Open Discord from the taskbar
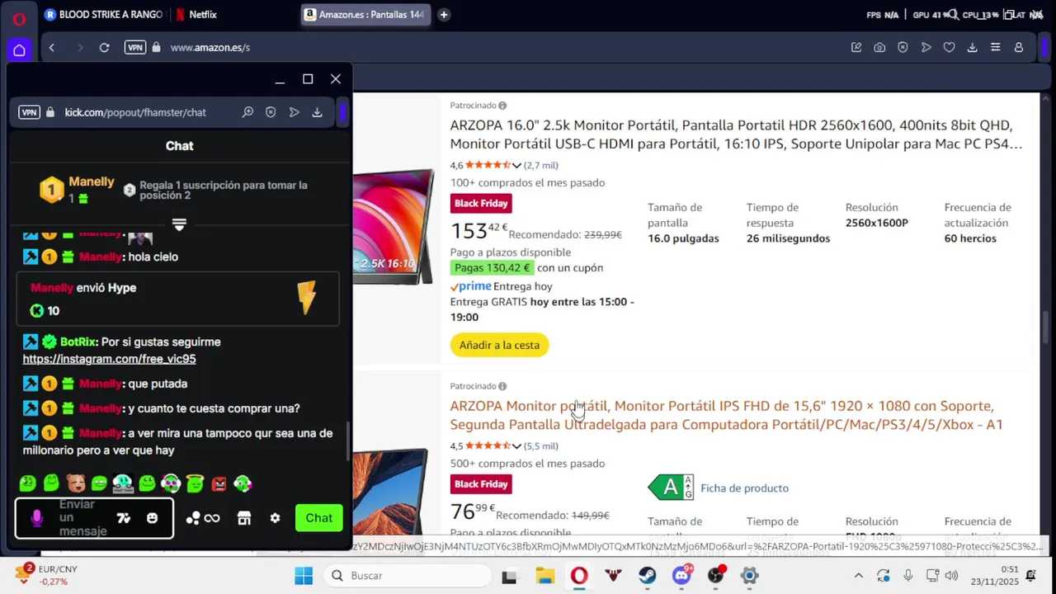 pyautogui.click(x=681, y=575)
